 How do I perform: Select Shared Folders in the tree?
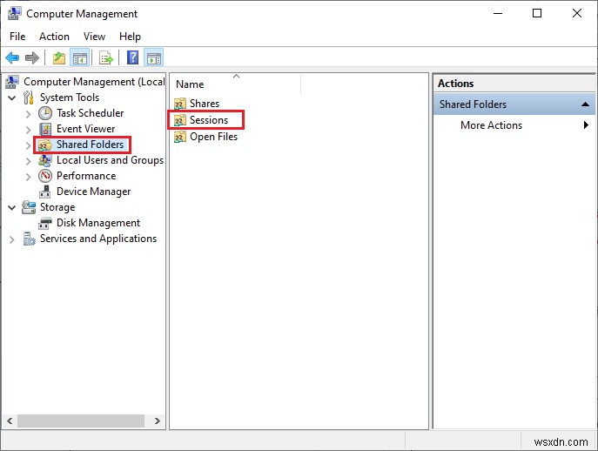point(90,145)
